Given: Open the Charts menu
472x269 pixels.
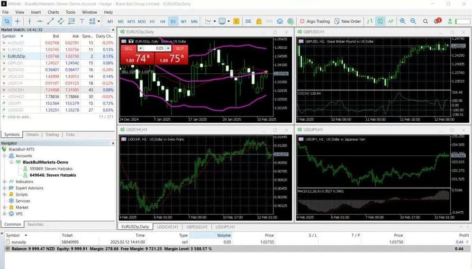Looking at the screenshot, I should 53,12.
